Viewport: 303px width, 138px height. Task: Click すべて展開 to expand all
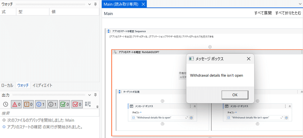click(263, 13)
